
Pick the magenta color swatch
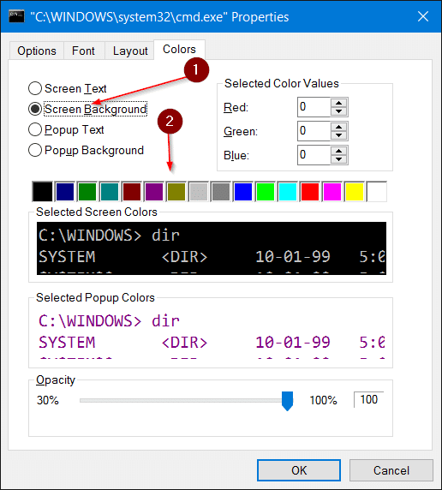coord(332,192)
